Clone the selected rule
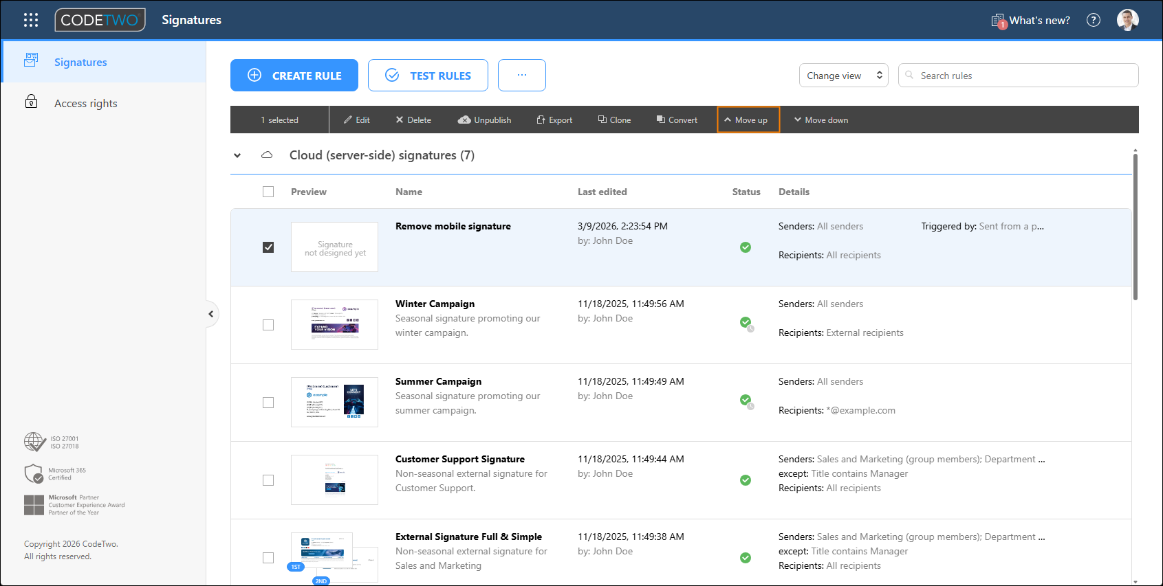Viewport: 1163px width, 586px height. click(x=614, y=120)
